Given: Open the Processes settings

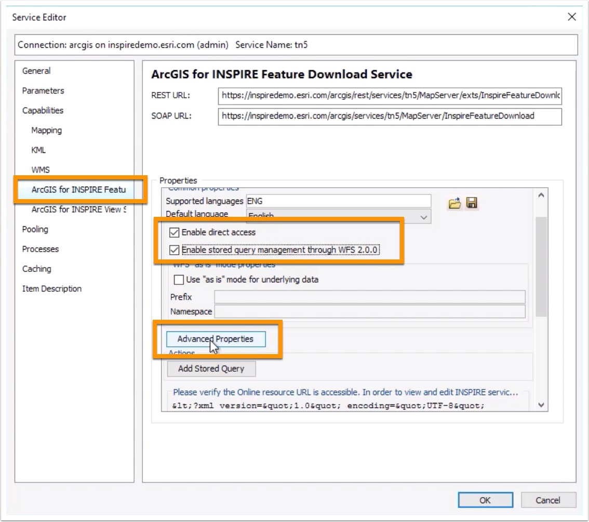Looking at the screenshot, I should tap(40, 250).
